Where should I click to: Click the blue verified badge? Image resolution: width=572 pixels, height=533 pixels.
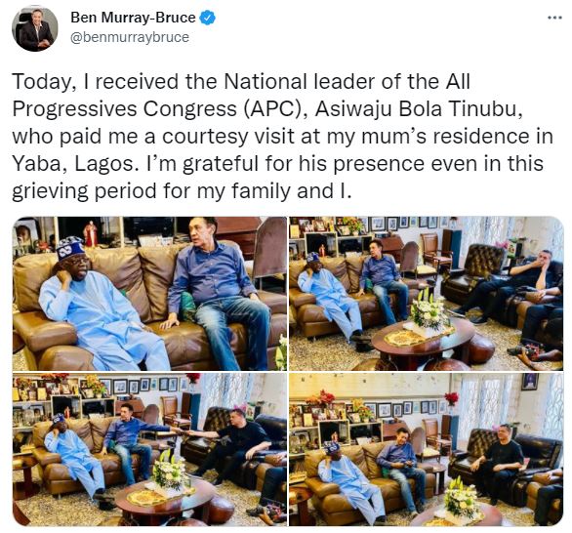coord(207,18)
